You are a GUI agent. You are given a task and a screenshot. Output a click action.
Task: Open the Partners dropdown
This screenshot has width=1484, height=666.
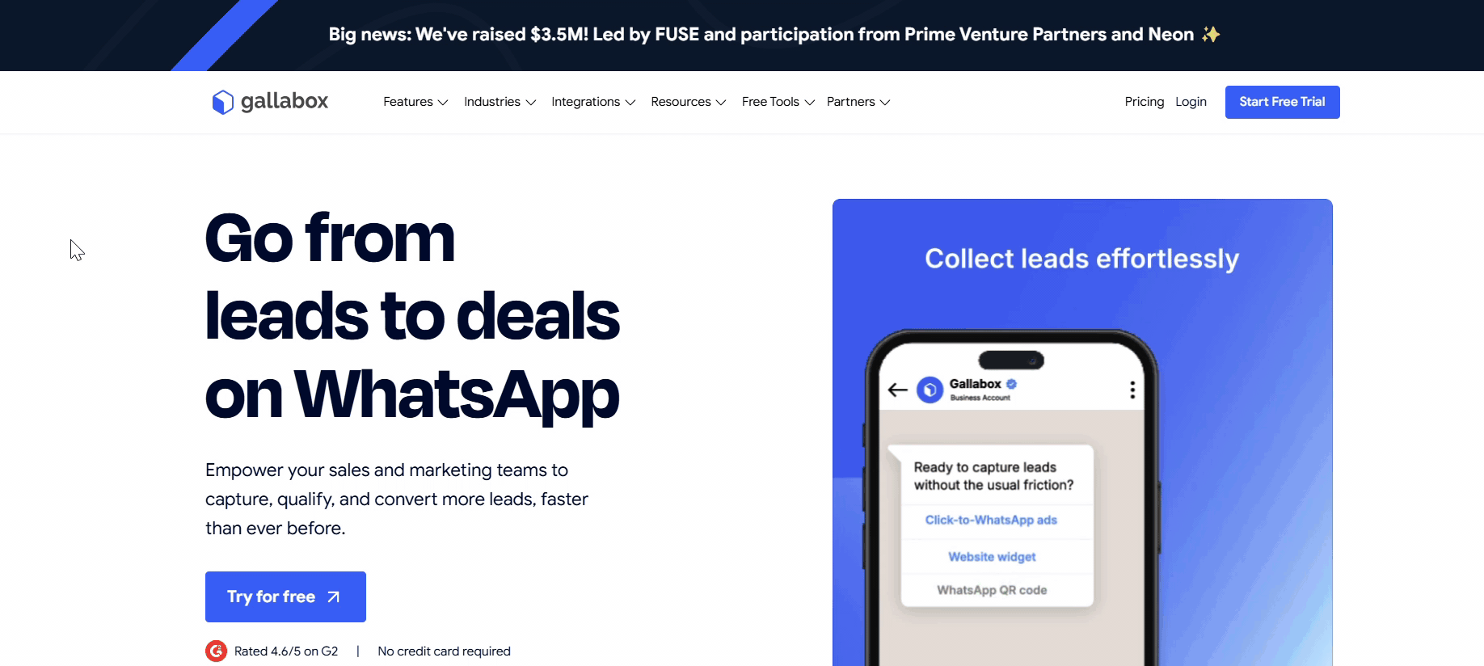[x=858, y=102]
